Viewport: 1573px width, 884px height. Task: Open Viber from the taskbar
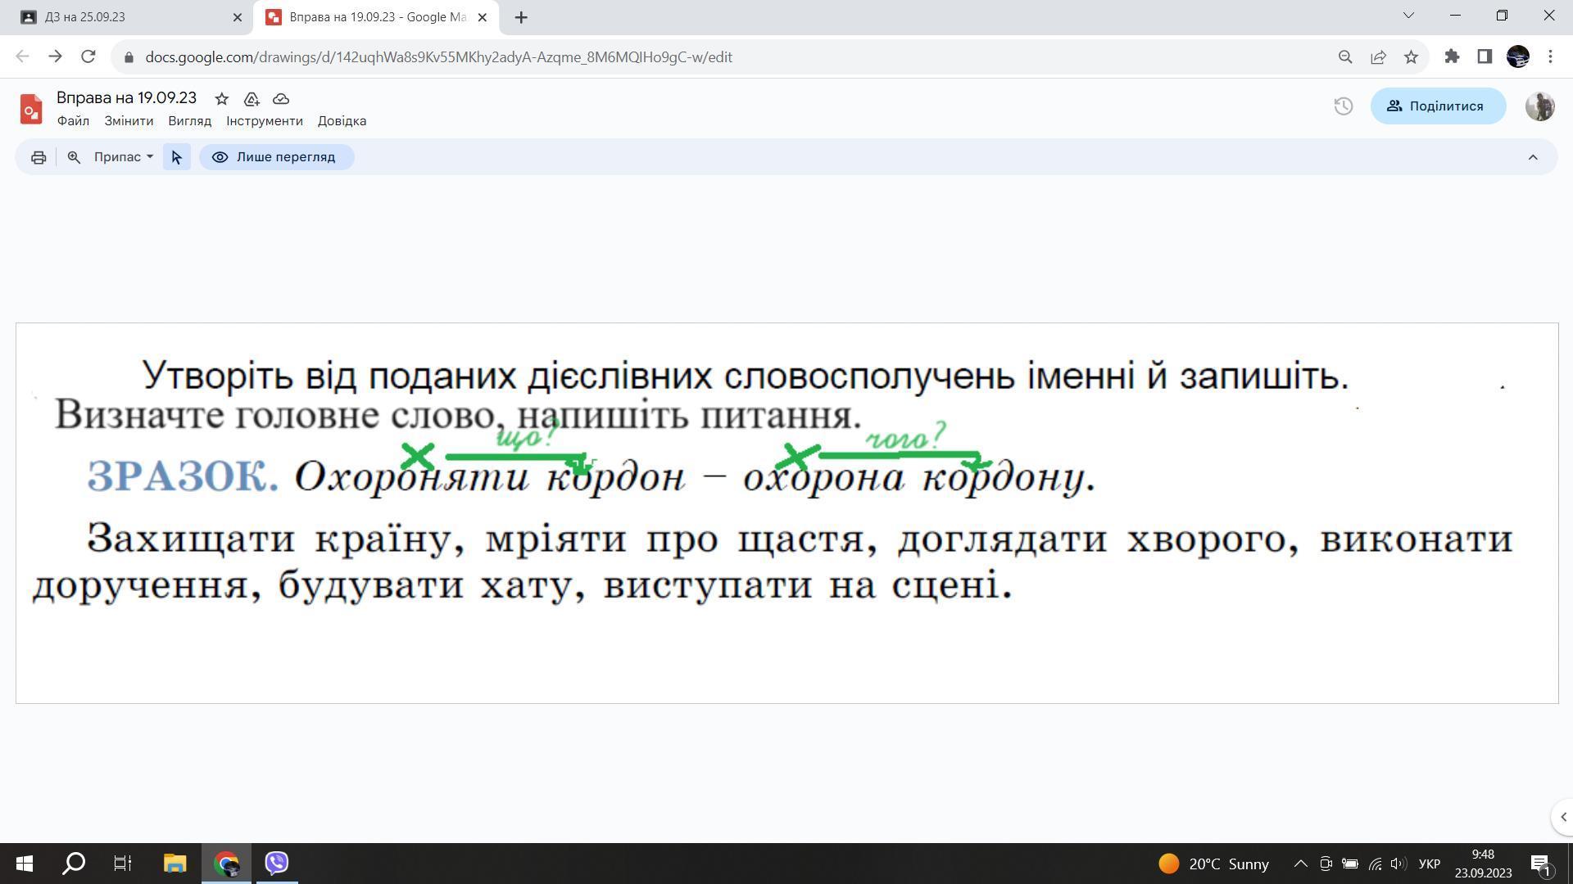click(277, 863)
